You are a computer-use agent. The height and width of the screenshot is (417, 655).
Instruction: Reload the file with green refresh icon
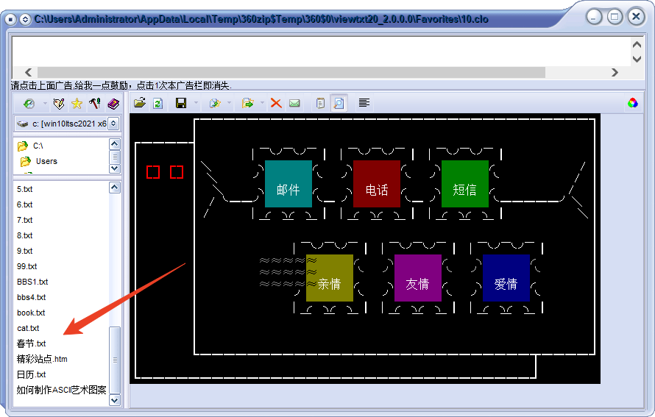(158, 103)
